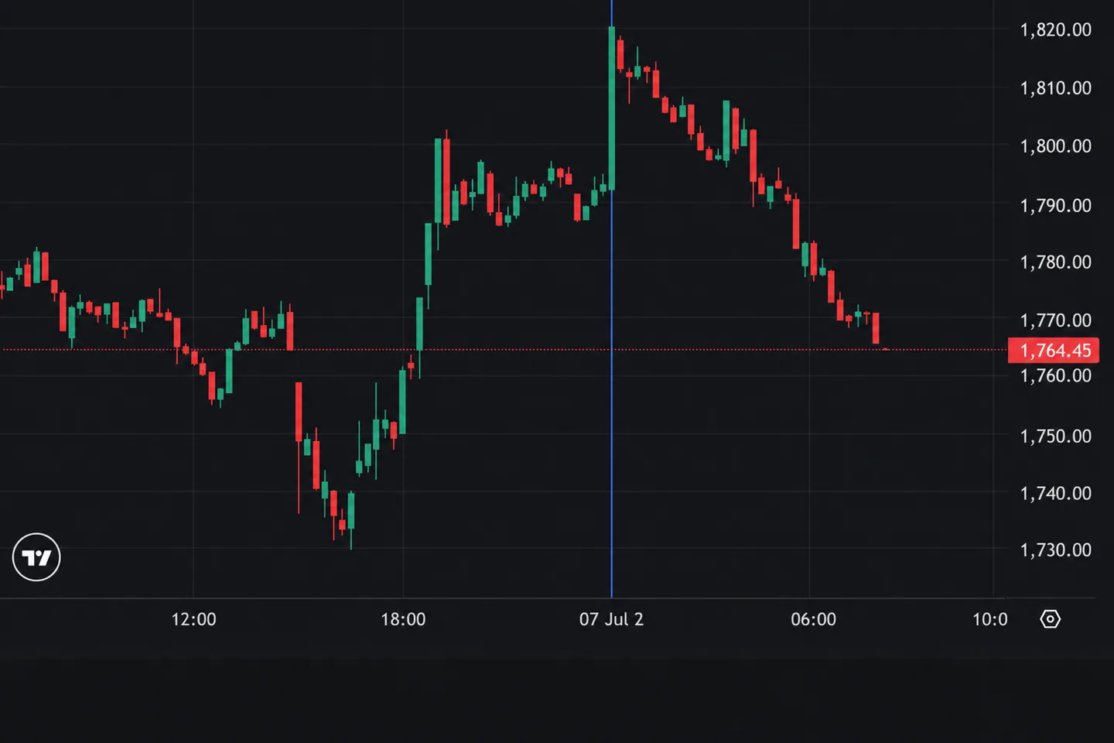Click the tall green candle reaching 1,820

[611, 108]
